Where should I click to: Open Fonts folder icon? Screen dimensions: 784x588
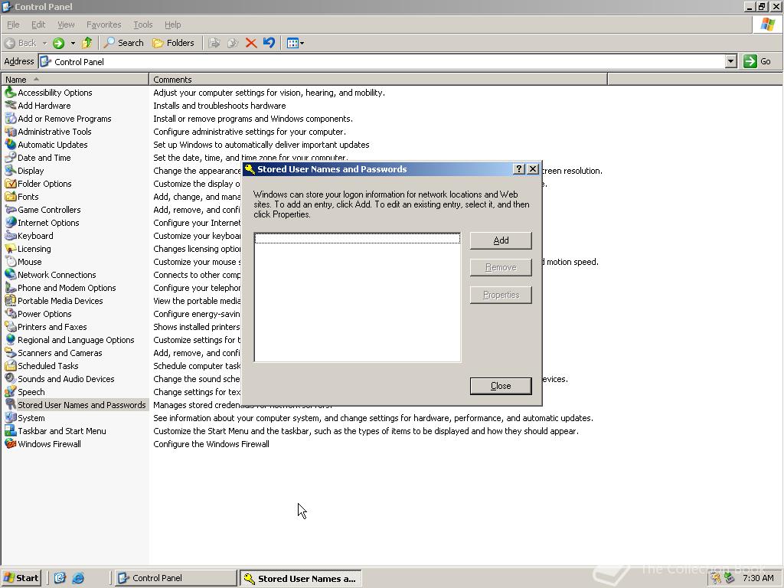click(x=11, y=197)
